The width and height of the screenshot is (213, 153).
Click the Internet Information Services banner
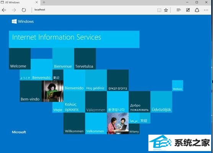pos(74,39)
